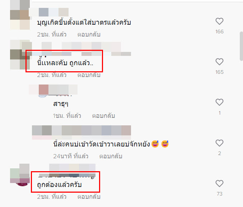243x207 pixels.
Task: Click comment text 'บุญเกิดขึ้นตั้งแต่ใส่บาตรแล้วครับ'
Action: click(x=84, y=23)
